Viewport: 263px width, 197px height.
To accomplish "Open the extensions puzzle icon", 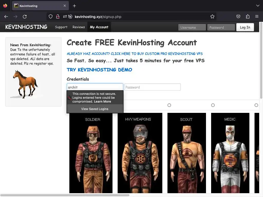I will click(x=248, y=16).
